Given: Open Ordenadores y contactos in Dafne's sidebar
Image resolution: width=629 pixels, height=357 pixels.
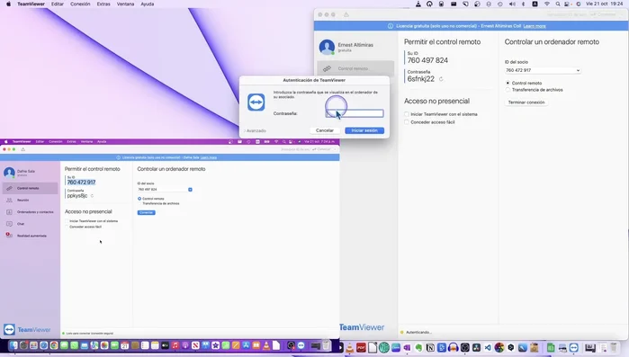Looking at the screenshot, I should click(x=30, y=212).
